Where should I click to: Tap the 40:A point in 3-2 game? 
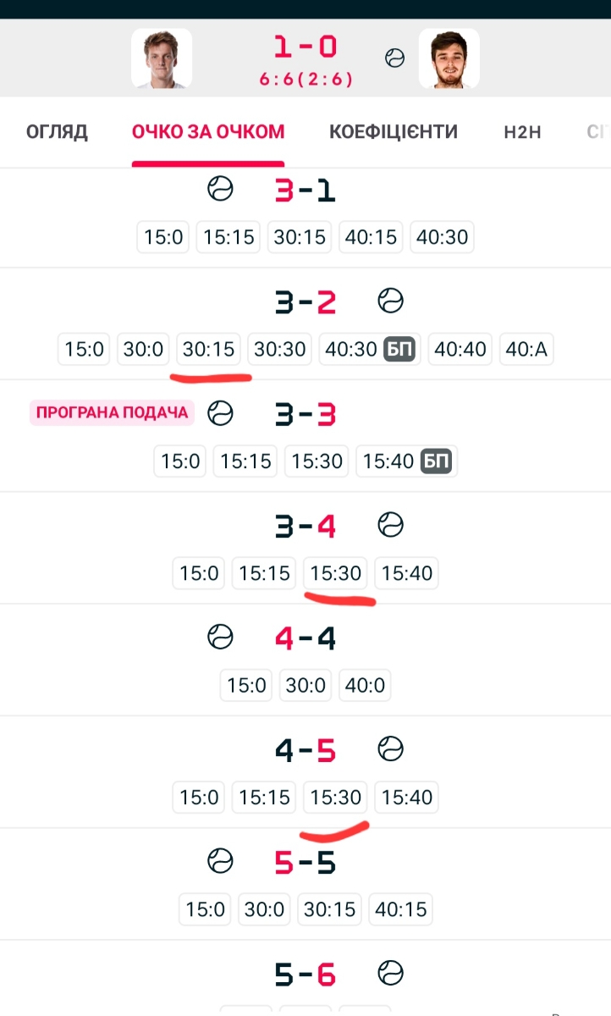coord(526,349)
